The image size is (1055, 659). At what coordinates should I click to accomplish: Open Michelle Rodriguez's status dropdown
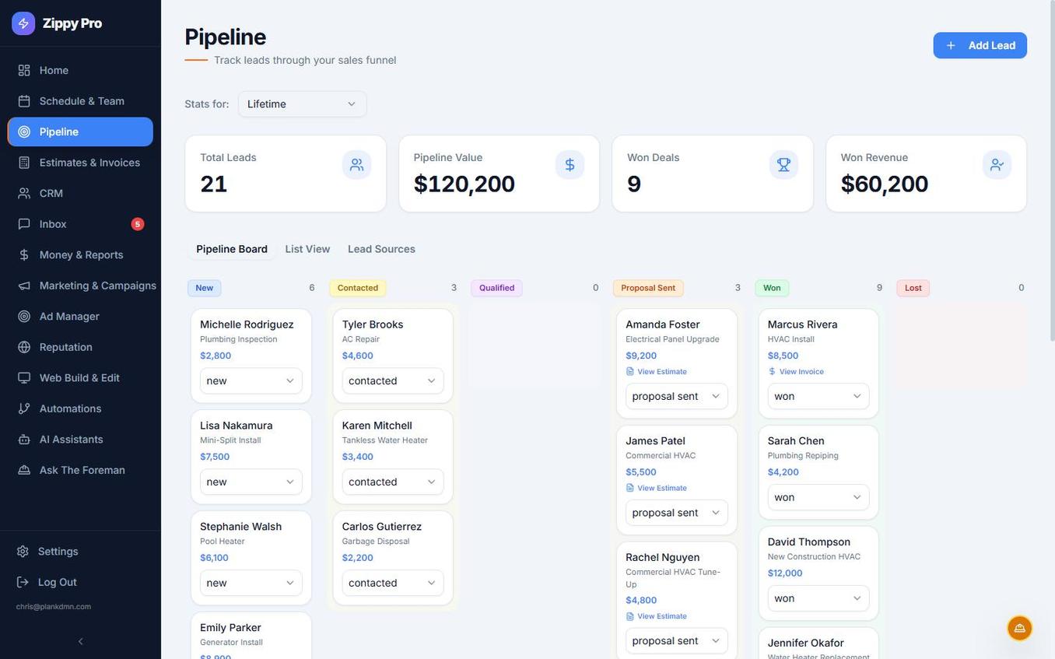click(251, 381)
